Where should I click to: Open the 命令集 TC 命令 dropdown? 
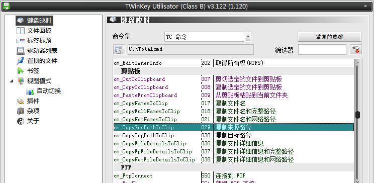pyautogui.click(x=248, y=37)
